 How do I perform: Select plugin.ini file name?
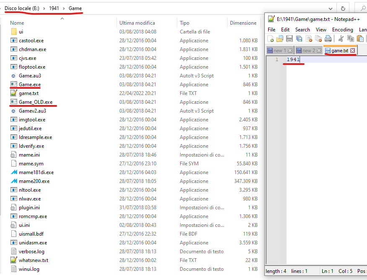29,208
